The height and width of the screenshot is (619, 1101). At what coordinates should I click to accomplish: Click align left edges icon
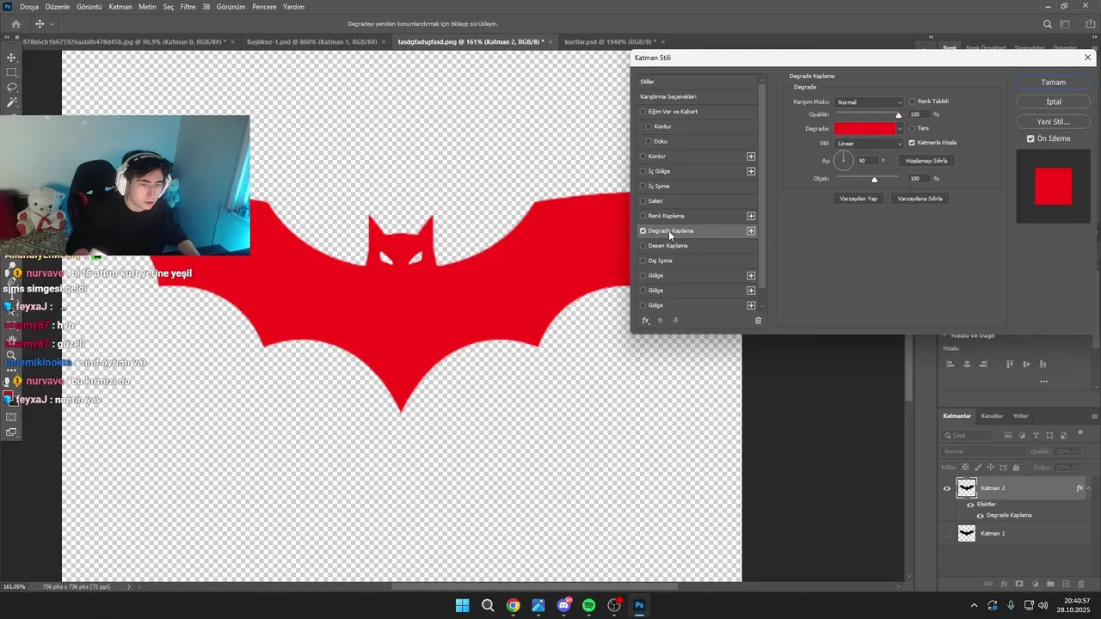(950, 365)
